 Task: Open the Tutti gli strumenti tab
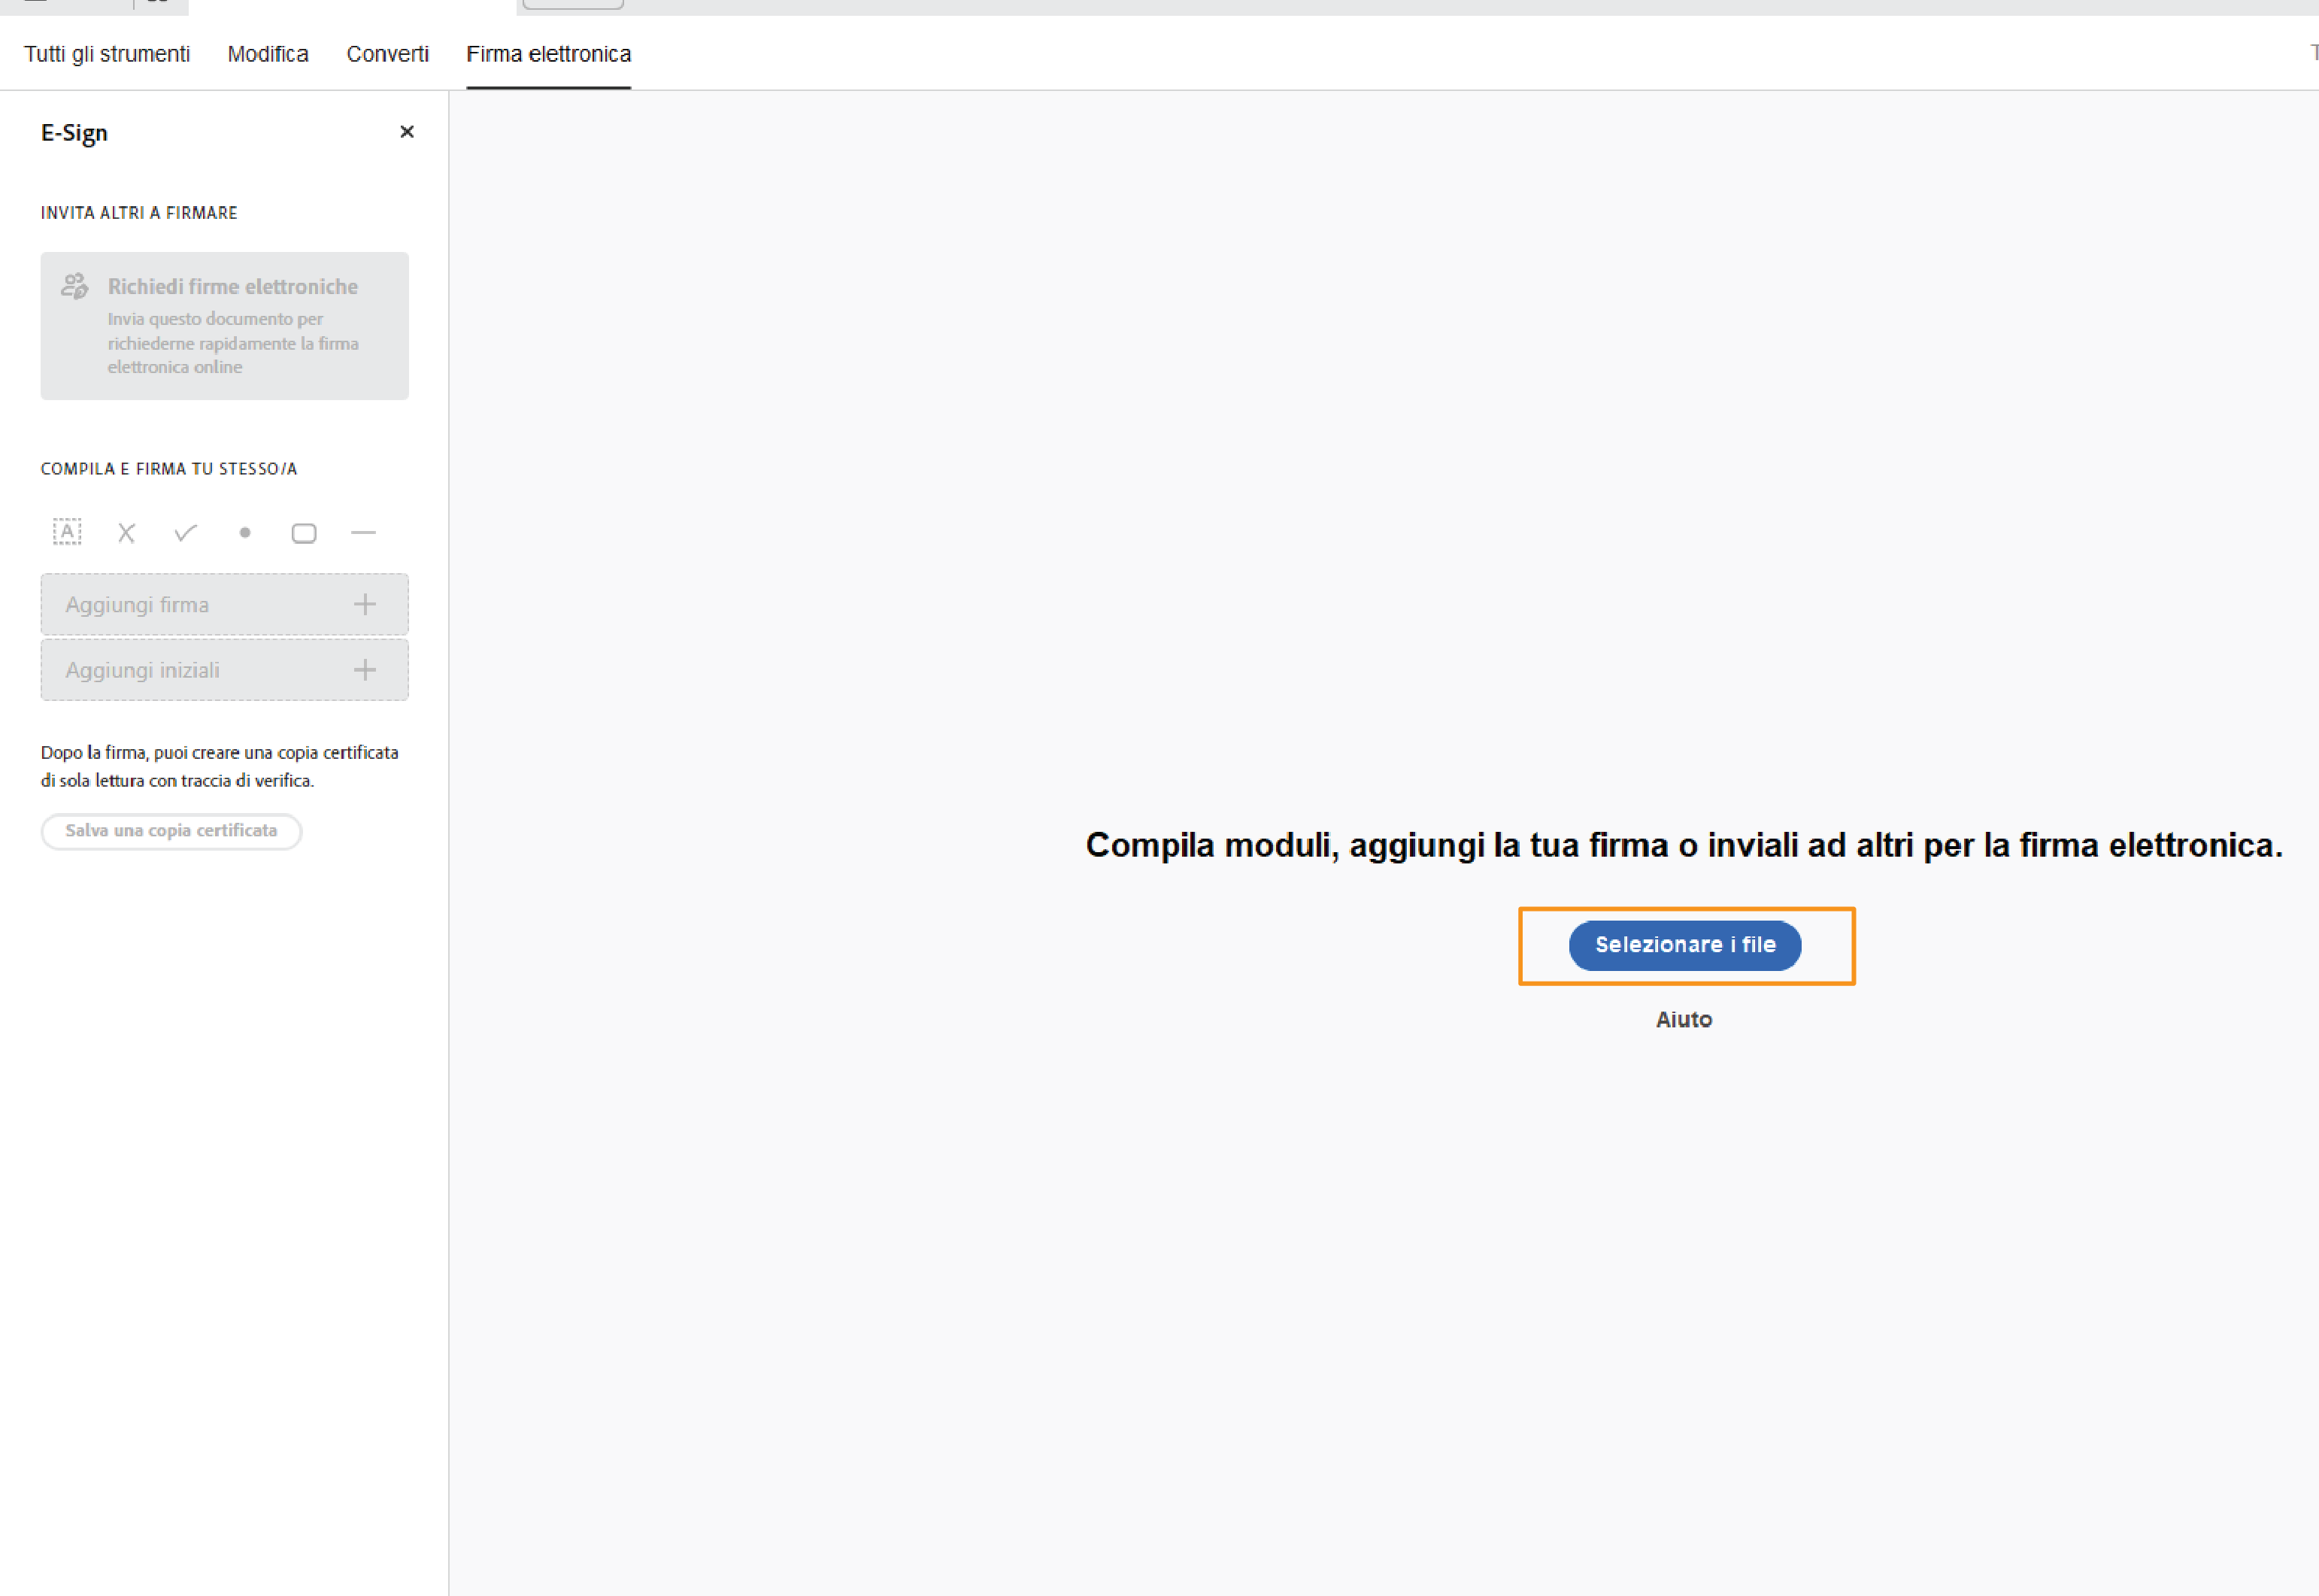point(107,54)
